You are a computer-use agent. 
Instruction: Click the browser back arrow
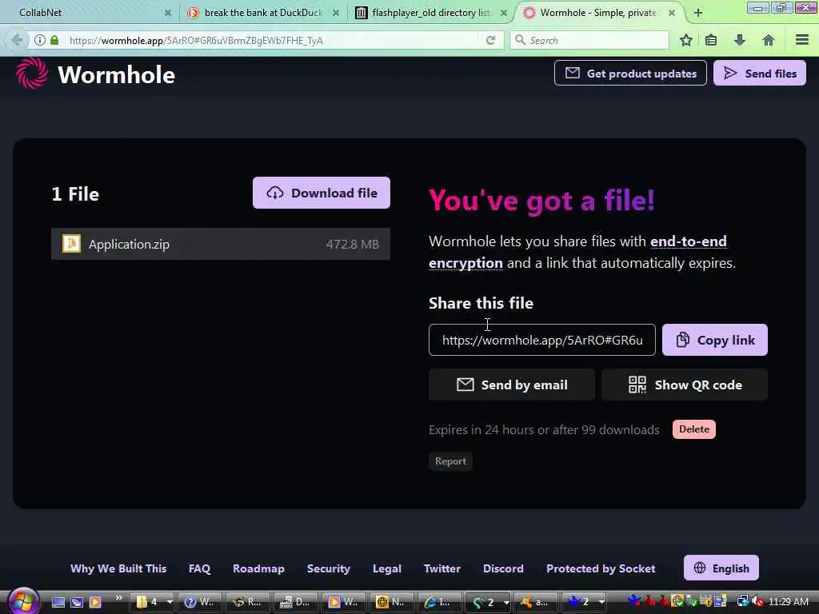point(17,40)
